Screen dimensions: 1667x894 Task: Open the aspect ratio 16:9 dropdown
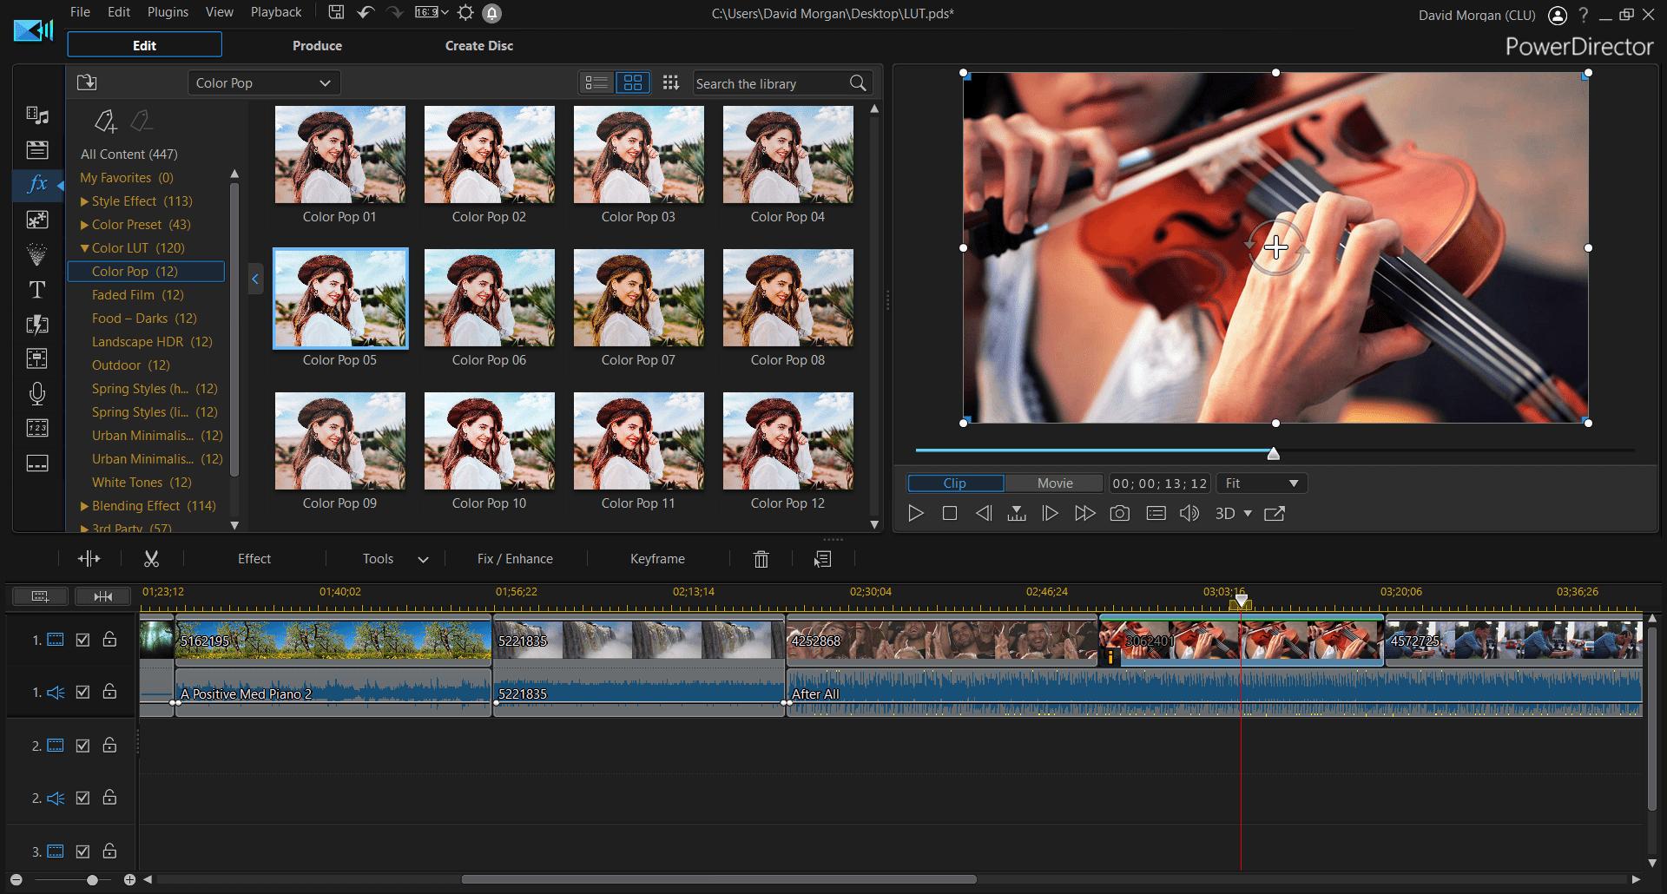pyautogui.click(x=432, y=12)
